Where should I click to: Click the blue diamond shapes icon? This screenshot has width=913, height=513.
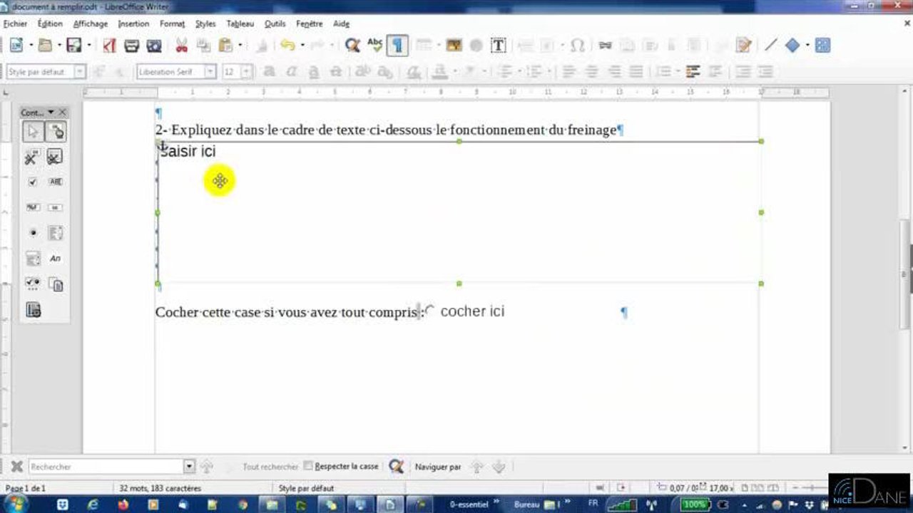792,46
